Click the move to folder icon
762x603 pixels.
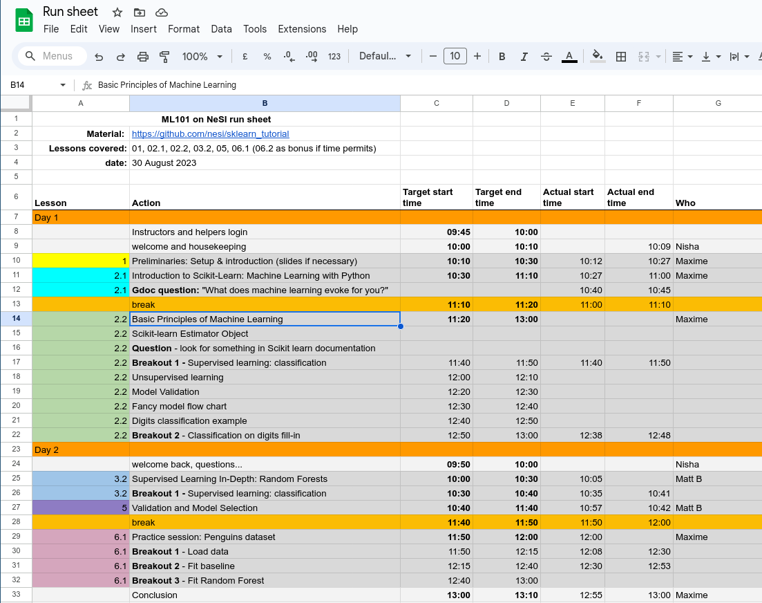tap(140, 12)
